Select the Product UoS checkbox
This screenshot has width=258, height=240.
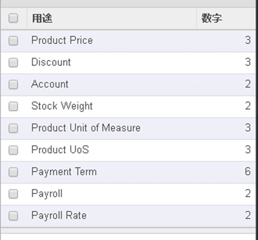(x=13, y=150)
